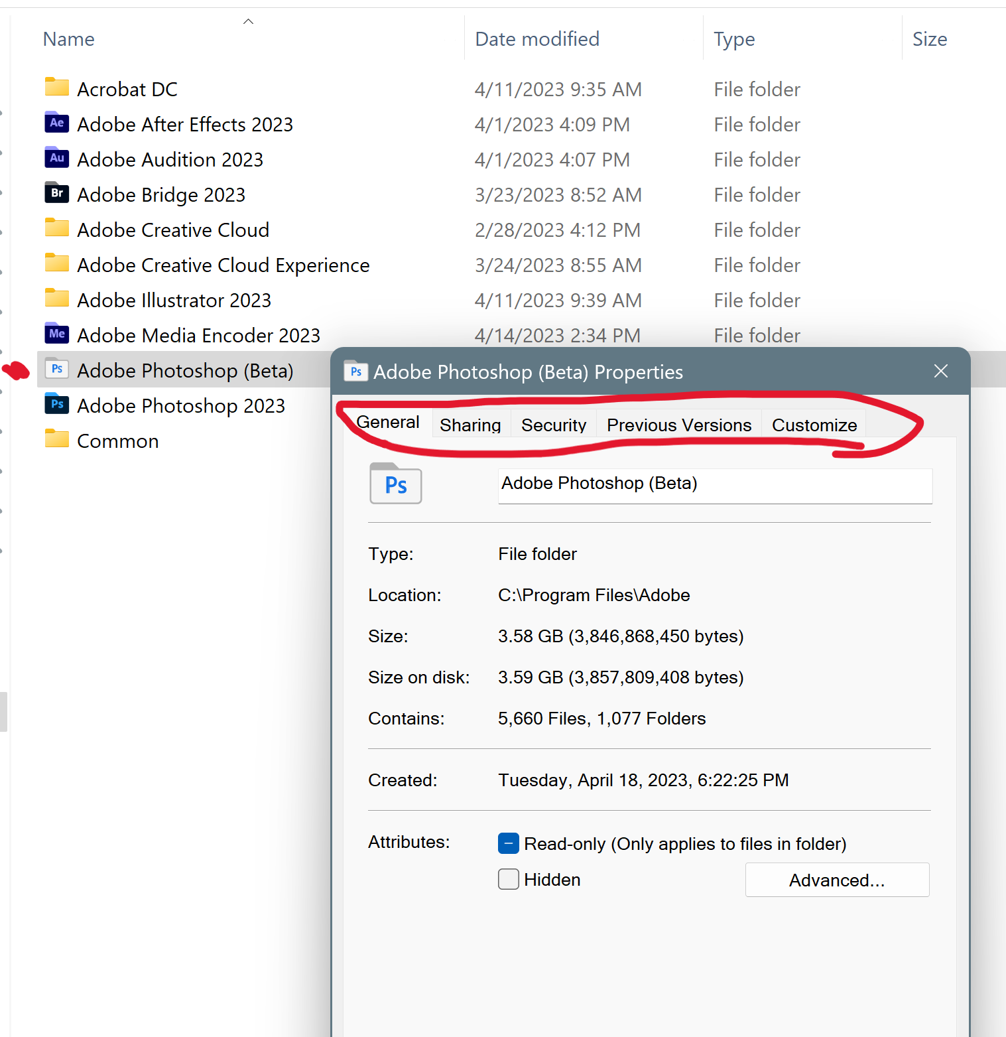Click date 4/11/2023 9:35 AM
The width and height of the screenshot is (1006, 1037).
(558, 89)
